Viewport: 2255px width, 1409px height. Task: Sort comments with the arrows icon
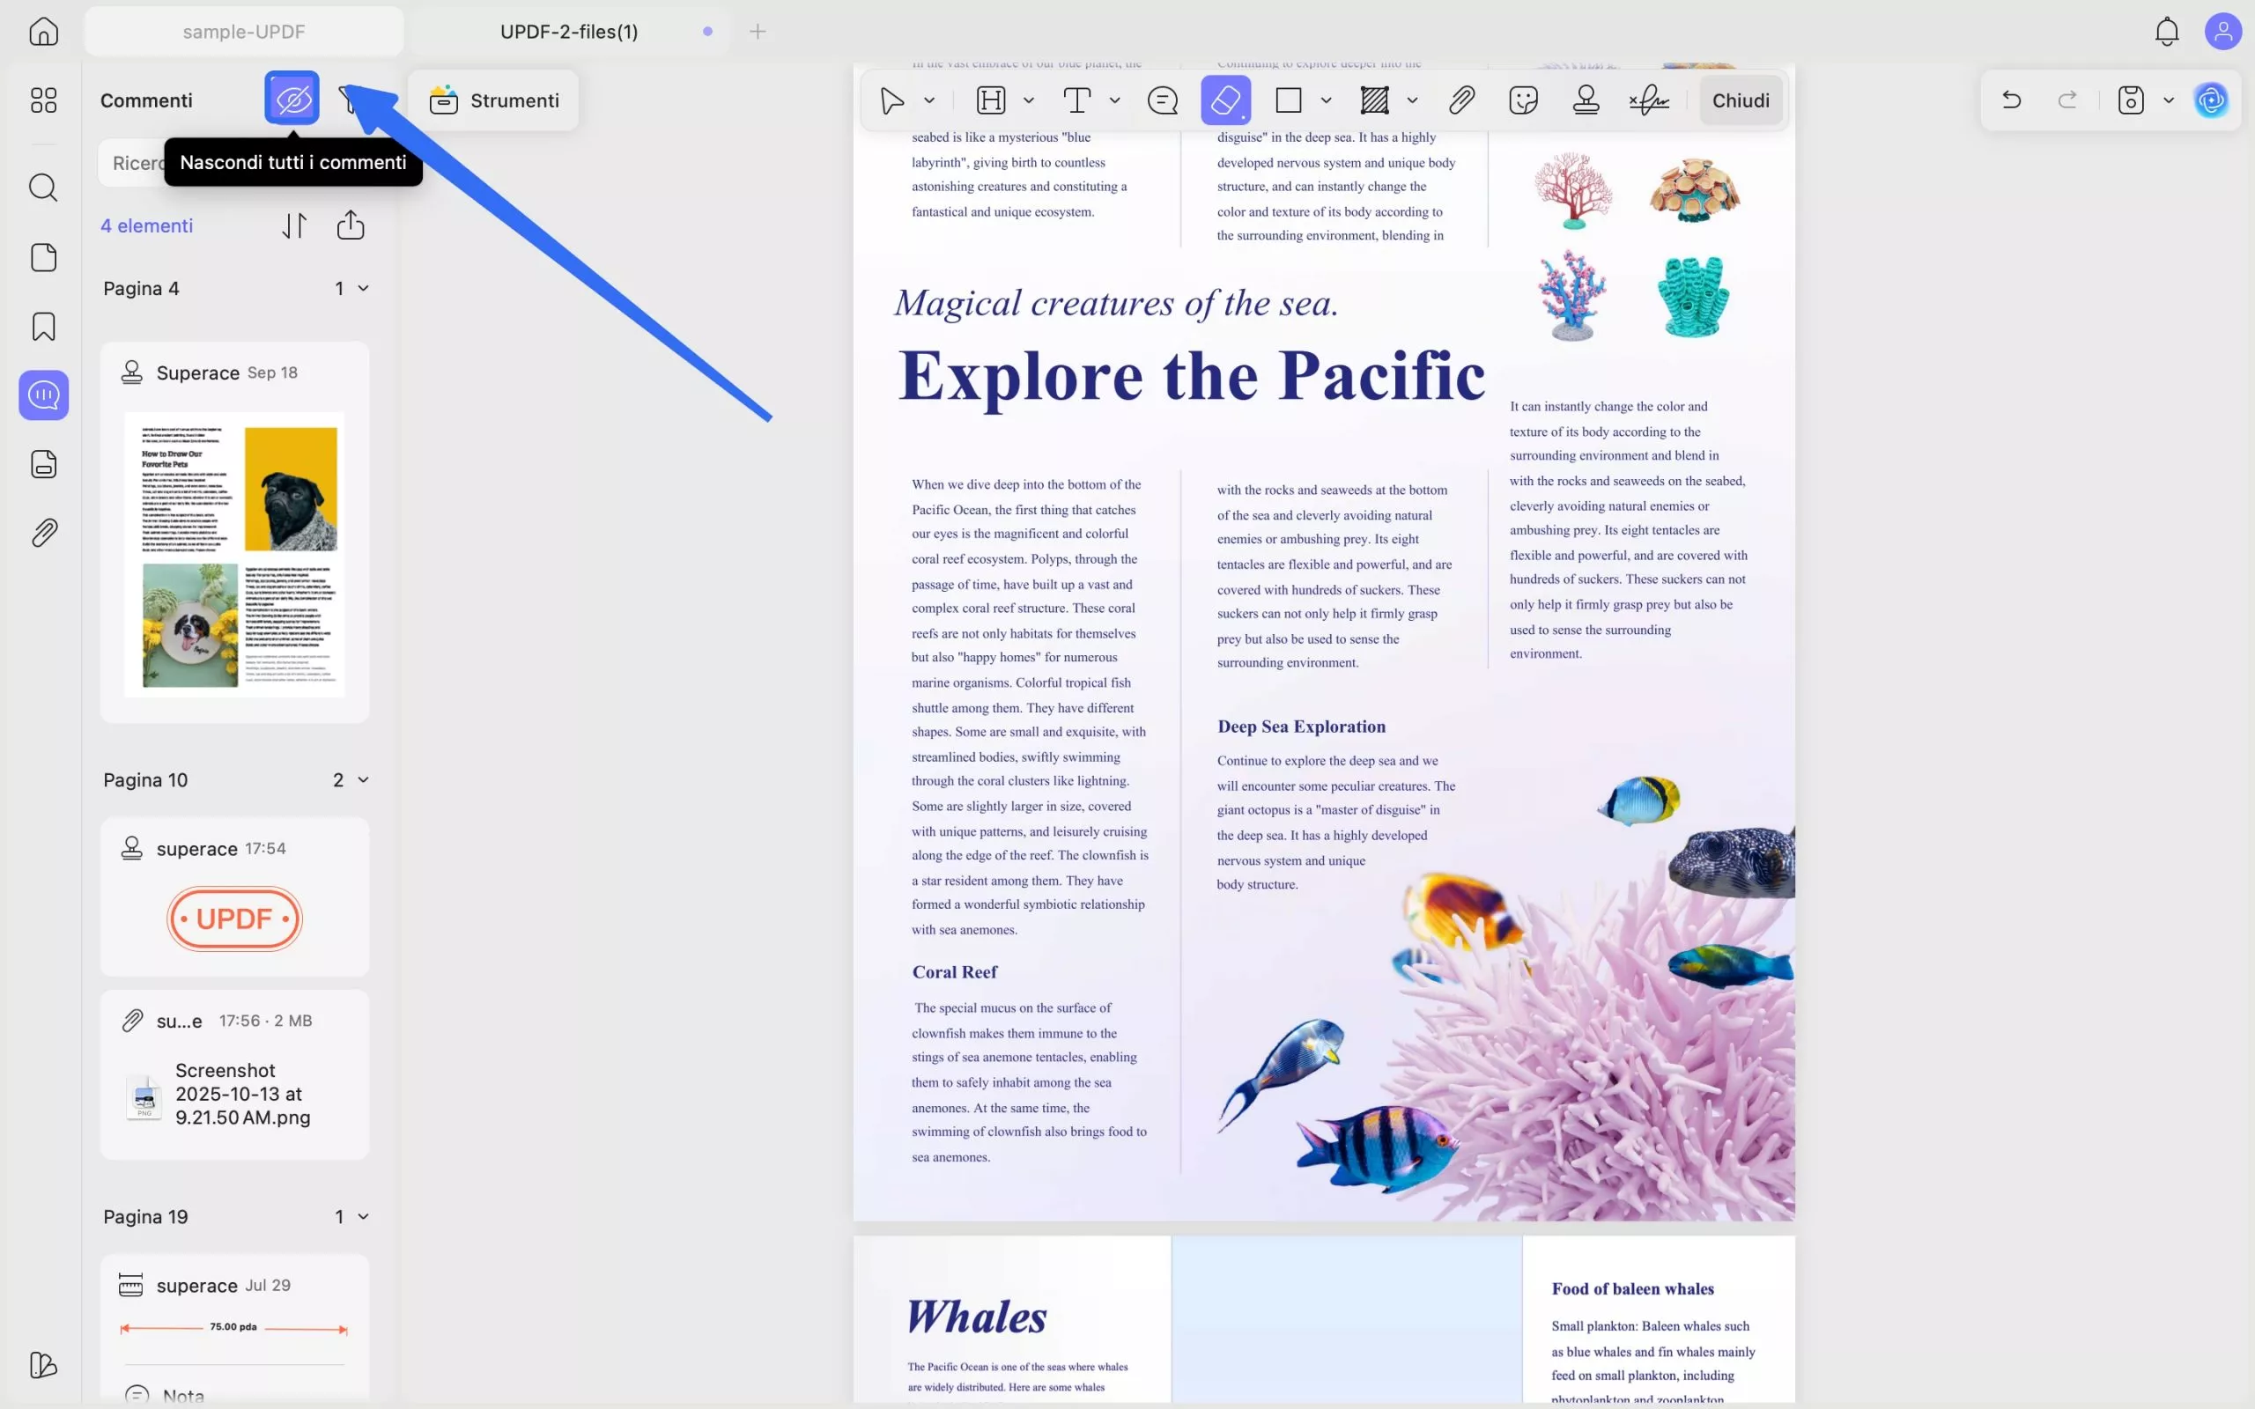tap(294, 225)
